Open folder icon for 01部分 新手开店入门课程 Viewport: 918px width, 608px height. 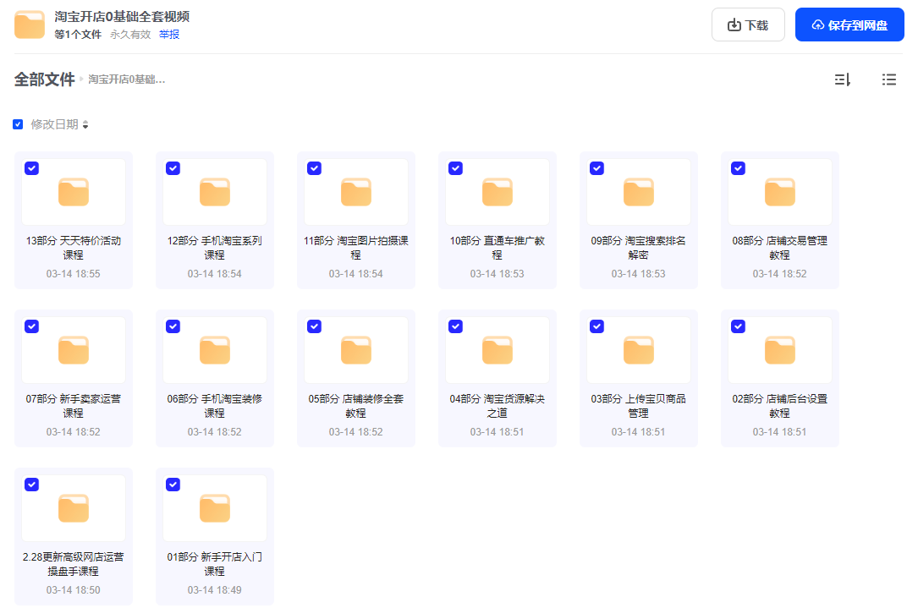[214, 508]
